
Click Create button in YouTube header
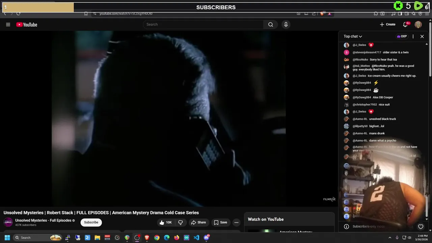tap(387, 24)
